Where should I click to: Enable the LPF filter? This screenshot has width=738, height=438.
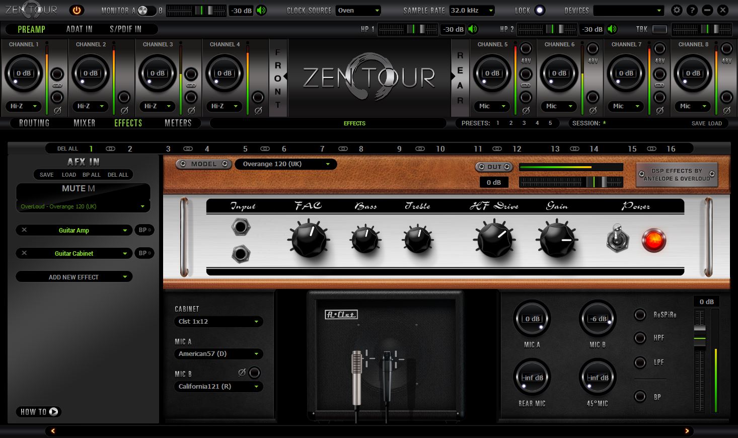[640, 362]
